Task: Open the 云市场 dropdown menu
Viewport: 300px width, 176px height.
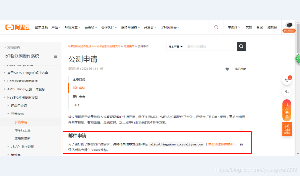Action: (91, 28)
